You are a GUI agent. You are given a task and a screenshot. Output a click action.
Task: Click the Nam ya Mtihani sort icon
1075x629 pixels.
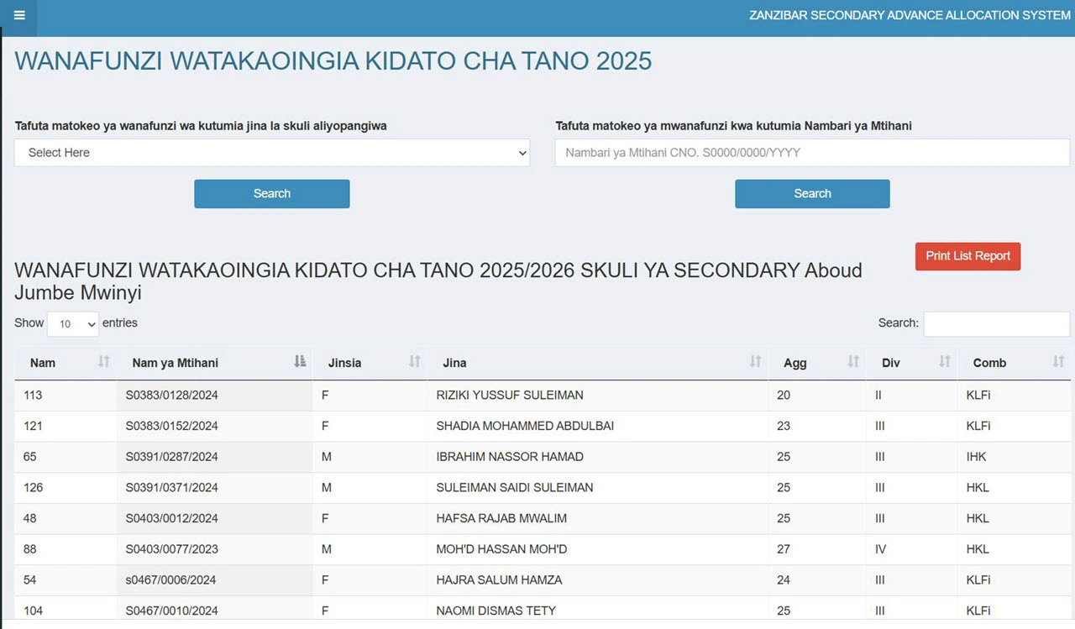(301, 362)
